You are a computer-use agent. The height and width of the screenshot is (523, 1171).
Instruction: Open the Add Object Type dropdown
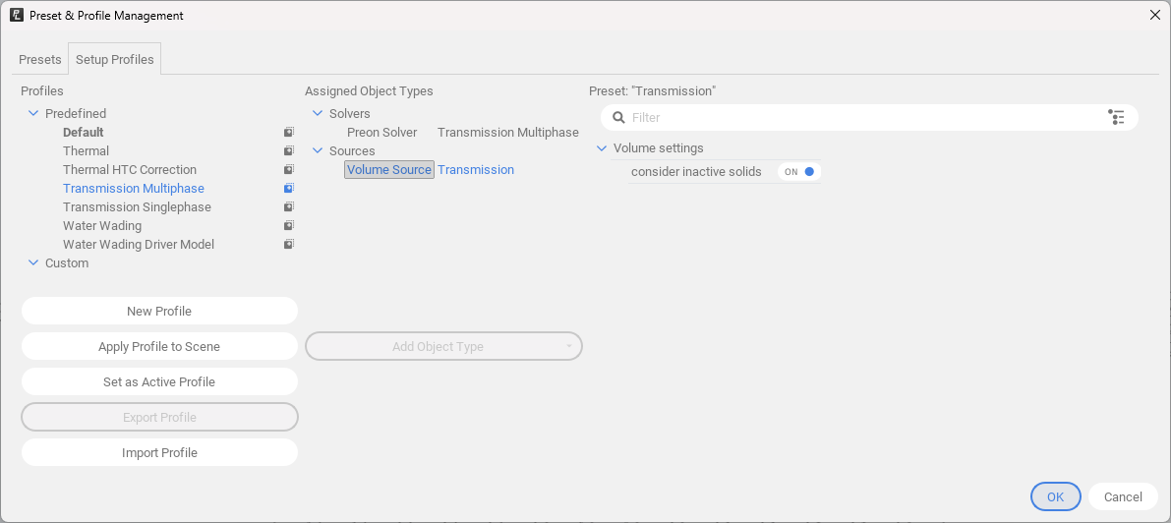coord(443,347)
